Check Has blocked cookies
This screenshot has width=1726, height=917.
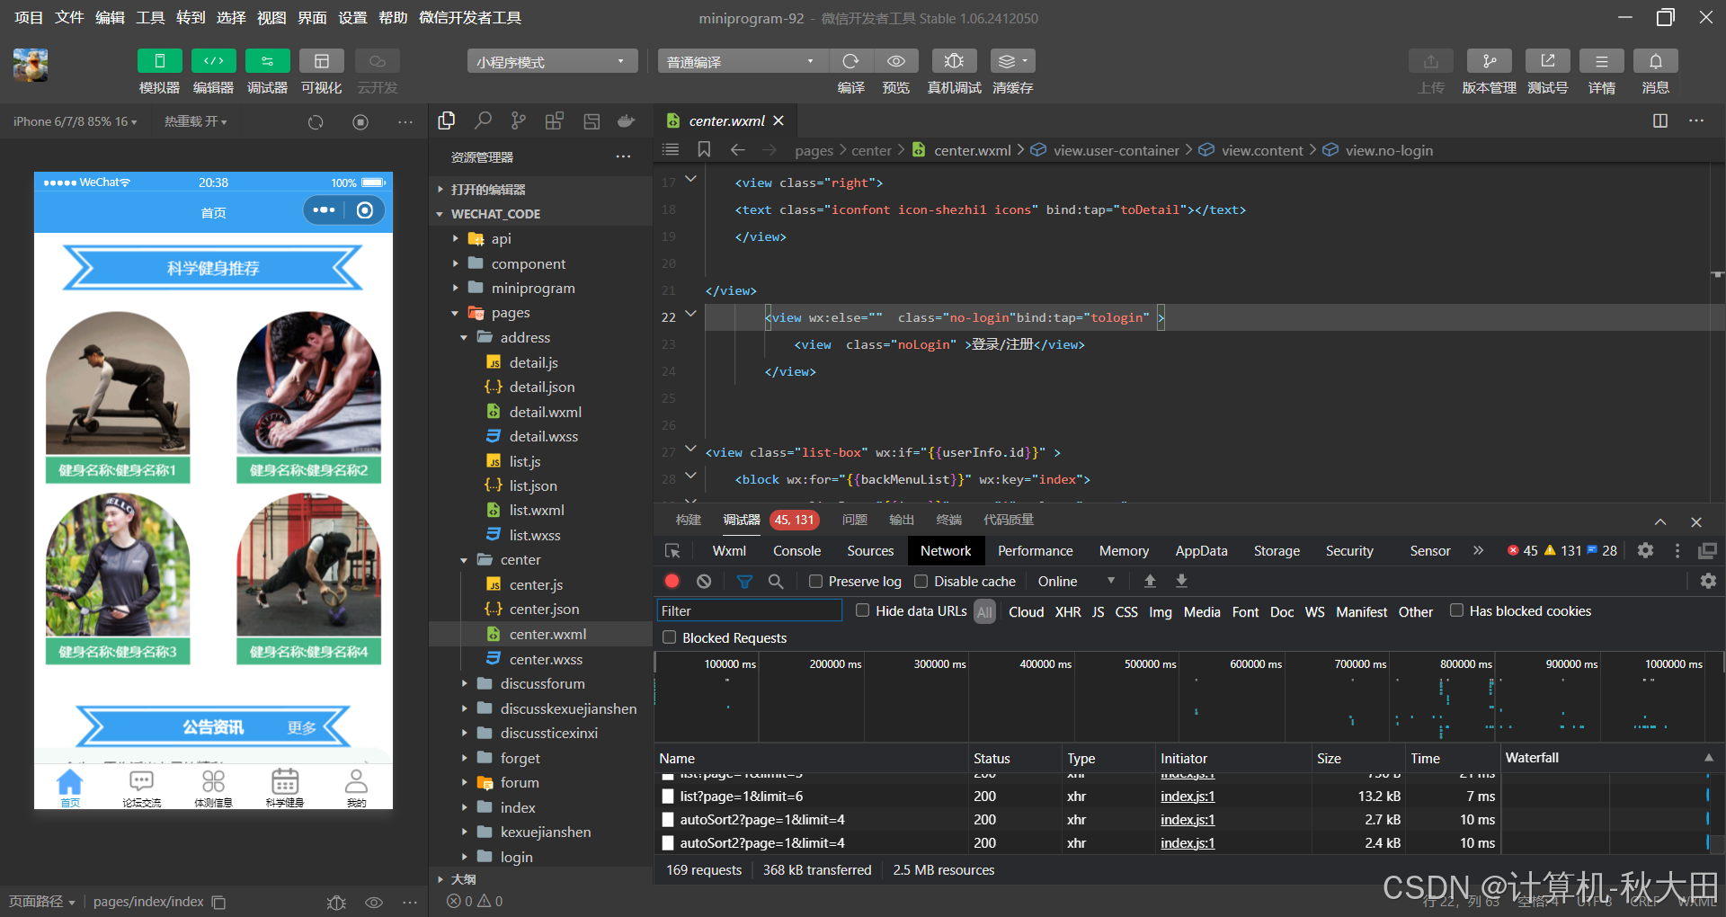click(1456, 610)
